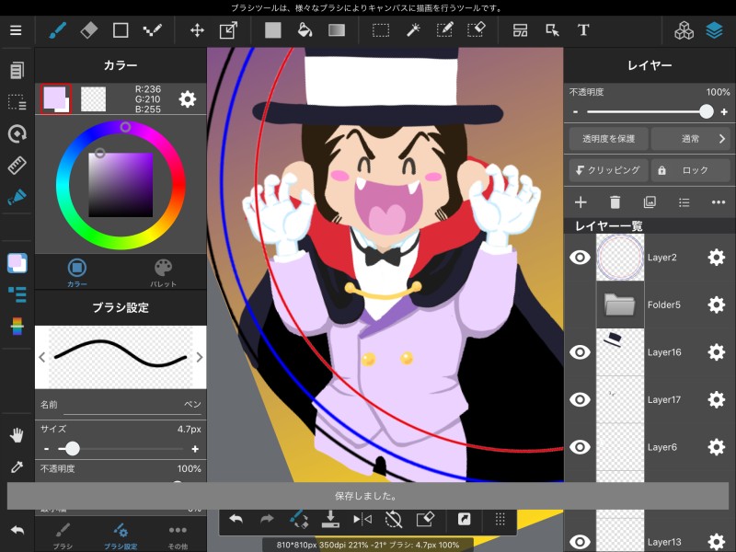
Task: Select the selection pen tool
Action: pos(444,30)
